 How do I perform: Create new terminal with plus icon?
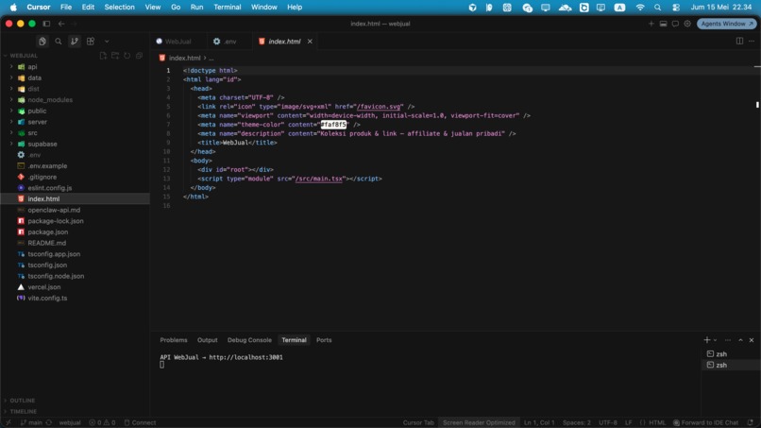click(x=706, y=340)
